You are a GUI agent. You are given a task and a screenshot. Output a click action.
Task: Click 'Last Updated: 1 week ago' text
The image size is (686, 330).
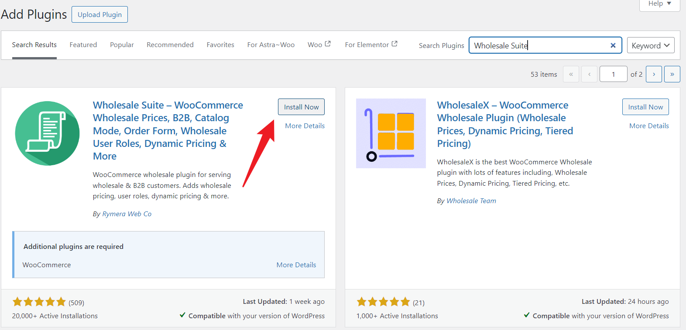point(284,301)
